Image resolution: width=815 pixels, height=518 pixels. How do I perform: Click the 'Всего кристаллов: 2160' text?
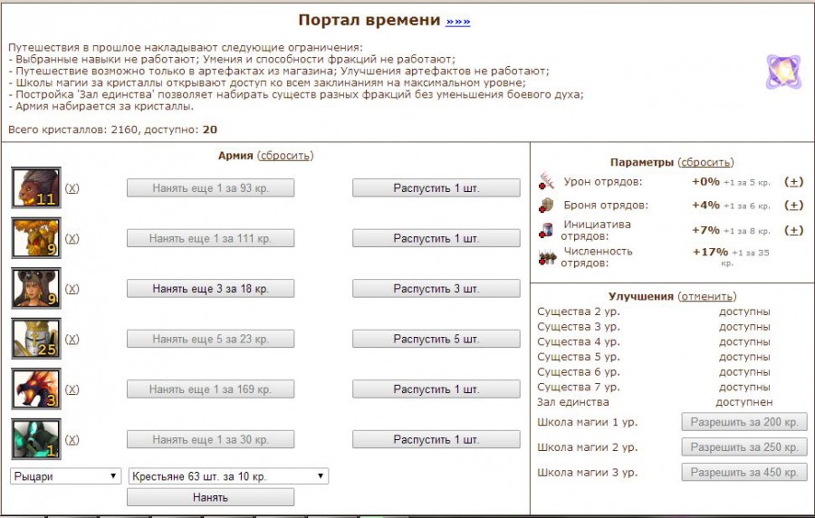72,129
